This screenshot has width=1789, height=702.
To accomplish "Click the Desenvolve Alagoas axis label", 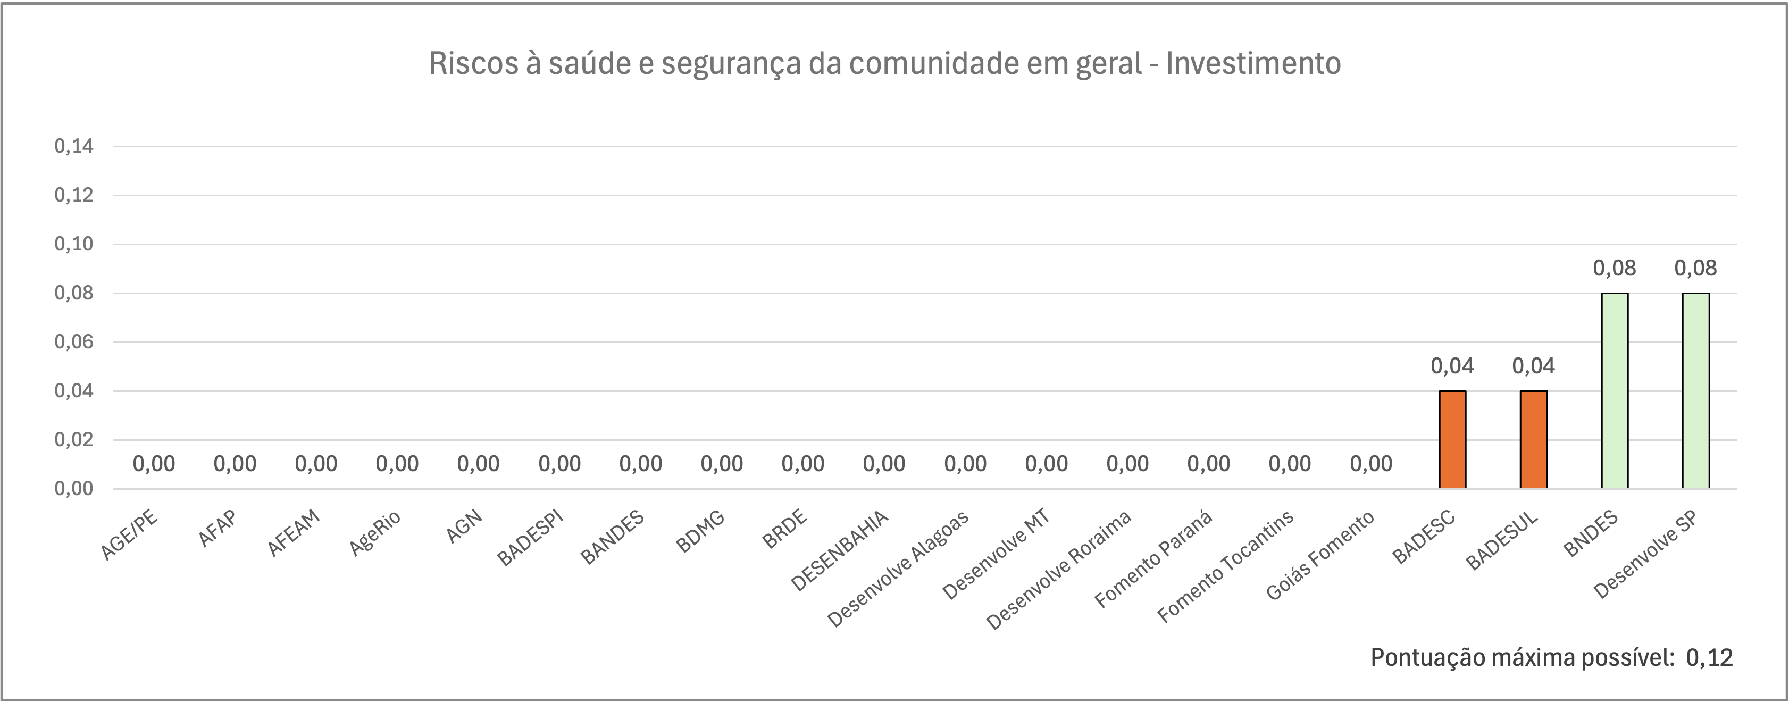I will [898, 569].
